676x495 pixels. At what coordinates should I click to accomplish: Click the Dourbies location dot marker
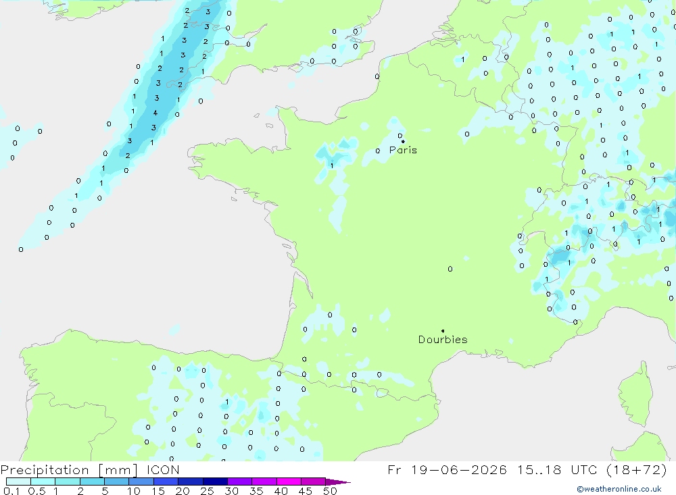(x=443, y=331)
